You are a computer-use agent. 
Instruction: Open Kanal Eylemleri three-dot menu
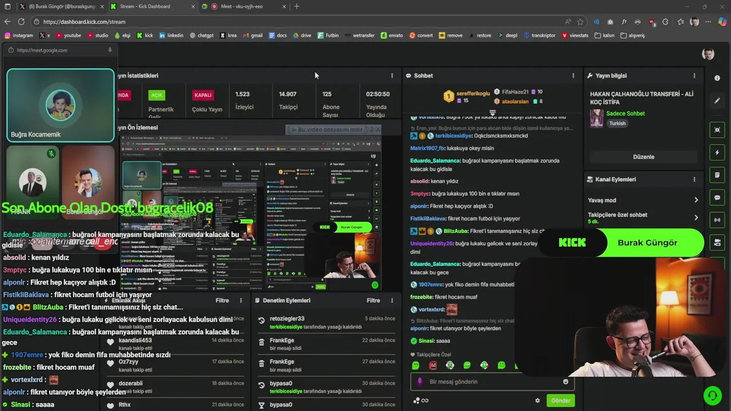pyautogui.click(x=694, y=179)
